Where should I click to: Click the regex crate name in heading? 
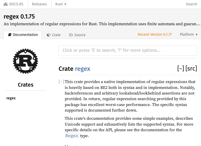pyautogui.click(x=83, y=69)
